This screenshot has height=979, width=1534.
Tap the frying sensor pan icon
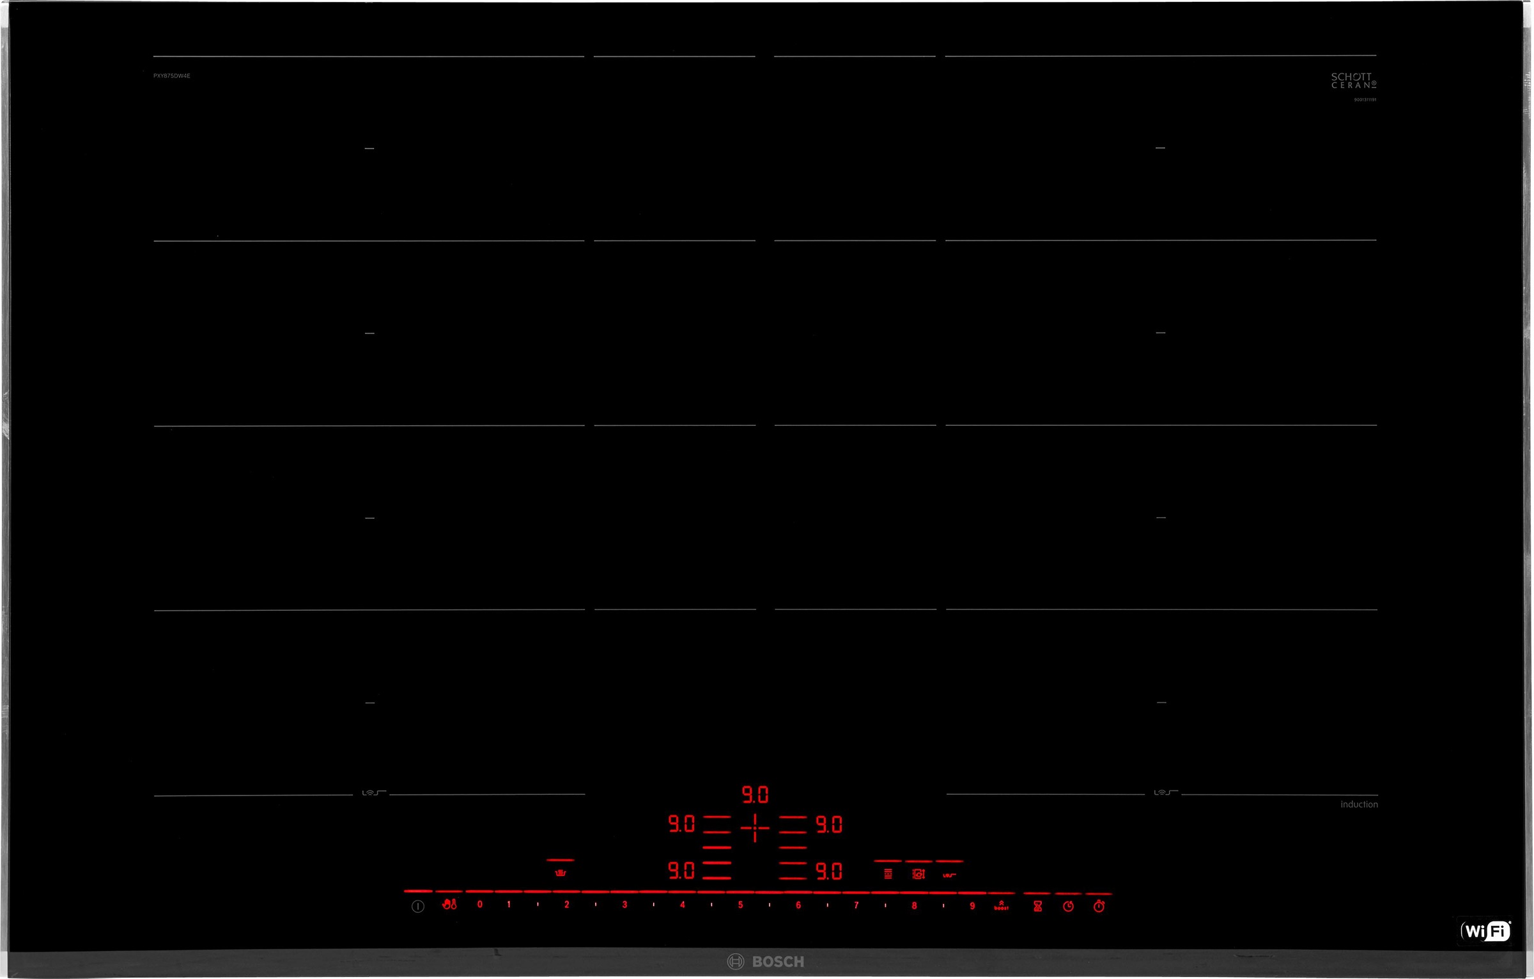pyautogui.click(x=561, y=872)
